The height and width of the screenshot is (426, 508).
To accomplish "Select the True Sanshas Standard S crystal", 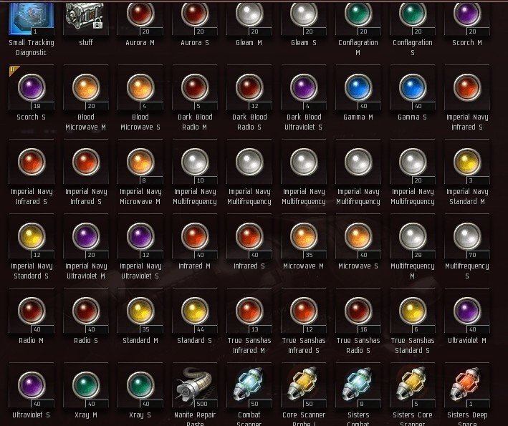I will click(413, 311).
